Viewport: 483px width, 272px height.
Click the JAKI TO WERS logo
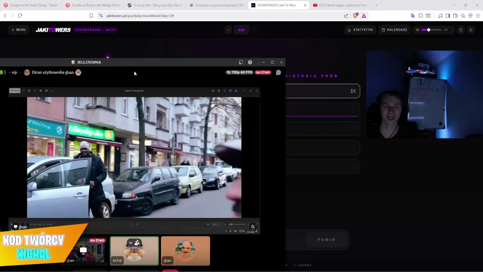53,30
